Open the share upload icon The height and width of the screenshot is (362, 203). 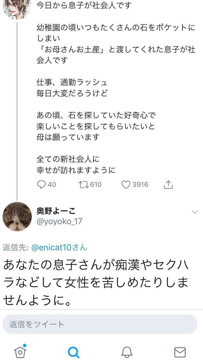point(168,185)
